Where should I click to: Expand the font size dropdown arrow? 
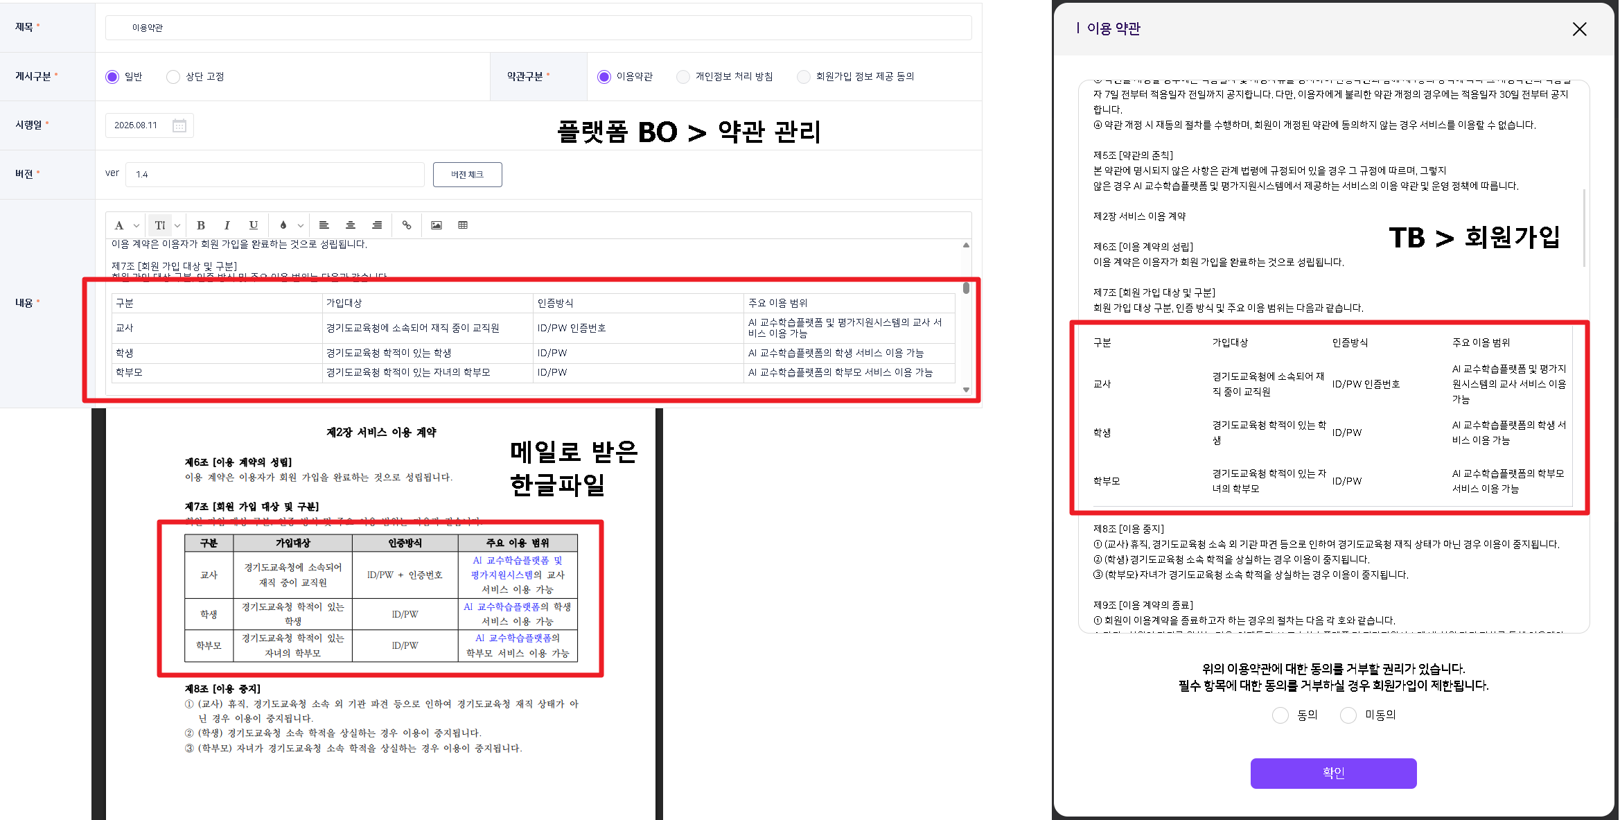point(177,225)
